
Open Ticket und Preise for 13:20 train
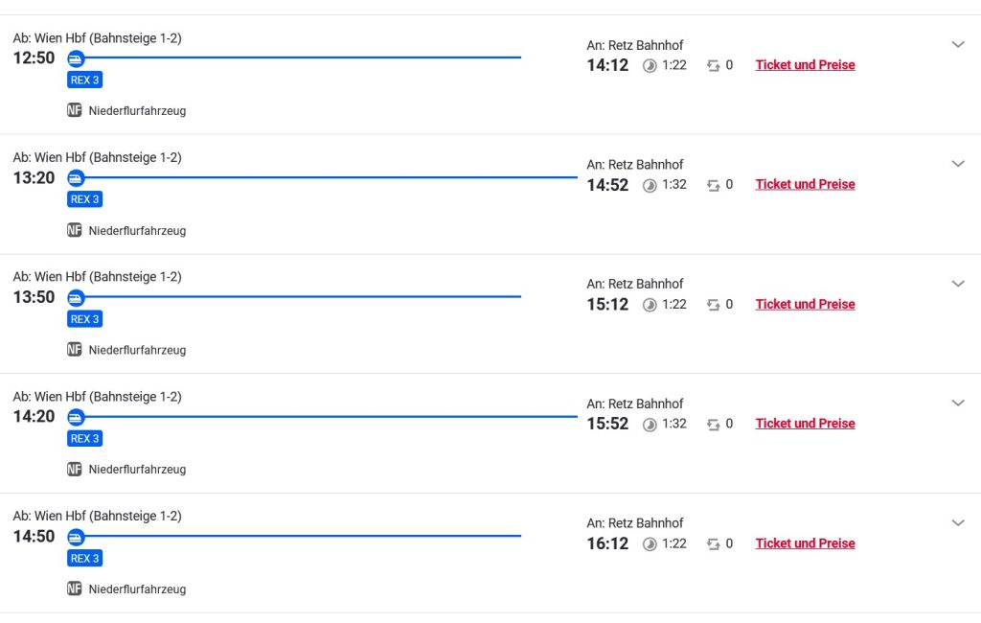tap(805, 184)
